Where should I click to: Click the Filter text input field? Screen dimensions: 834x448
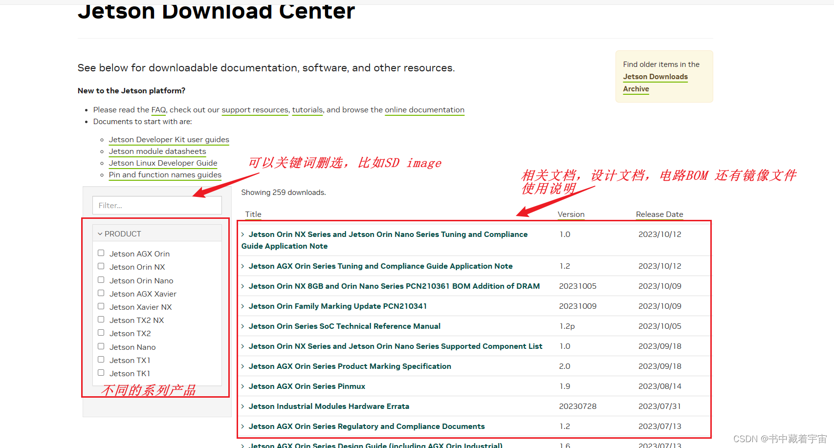pyautogui.click(x=157, y=205)
